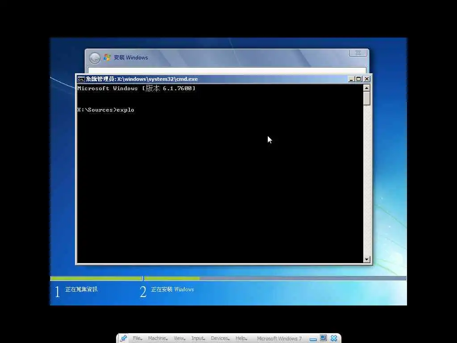Click the cmd.exe title bar icon
The width and height of the screenshot is (457, 343).
click(81, 79)
